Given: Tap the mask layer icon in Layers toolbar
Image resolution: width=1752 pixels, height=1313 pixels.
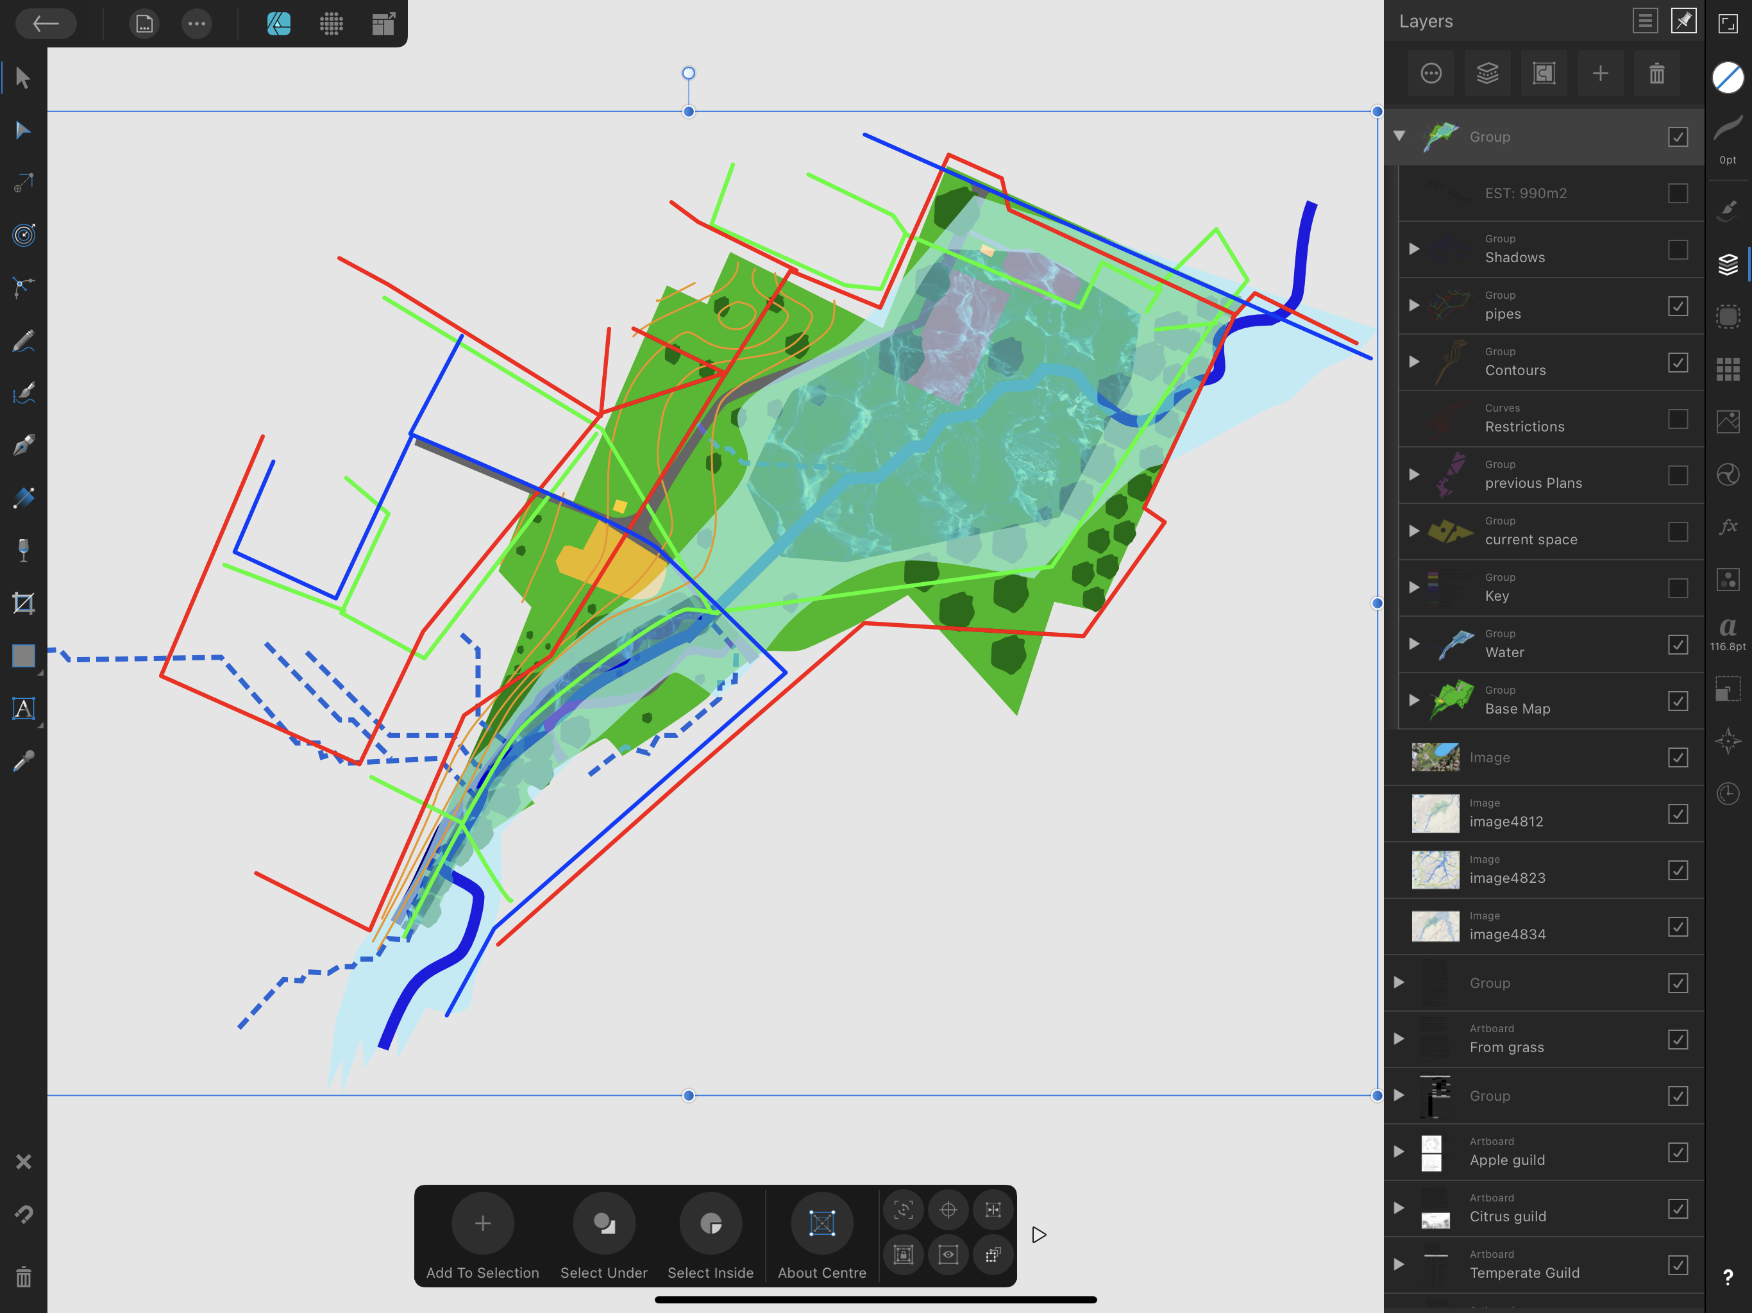Looking at the screenshot, I should 1544,74.
